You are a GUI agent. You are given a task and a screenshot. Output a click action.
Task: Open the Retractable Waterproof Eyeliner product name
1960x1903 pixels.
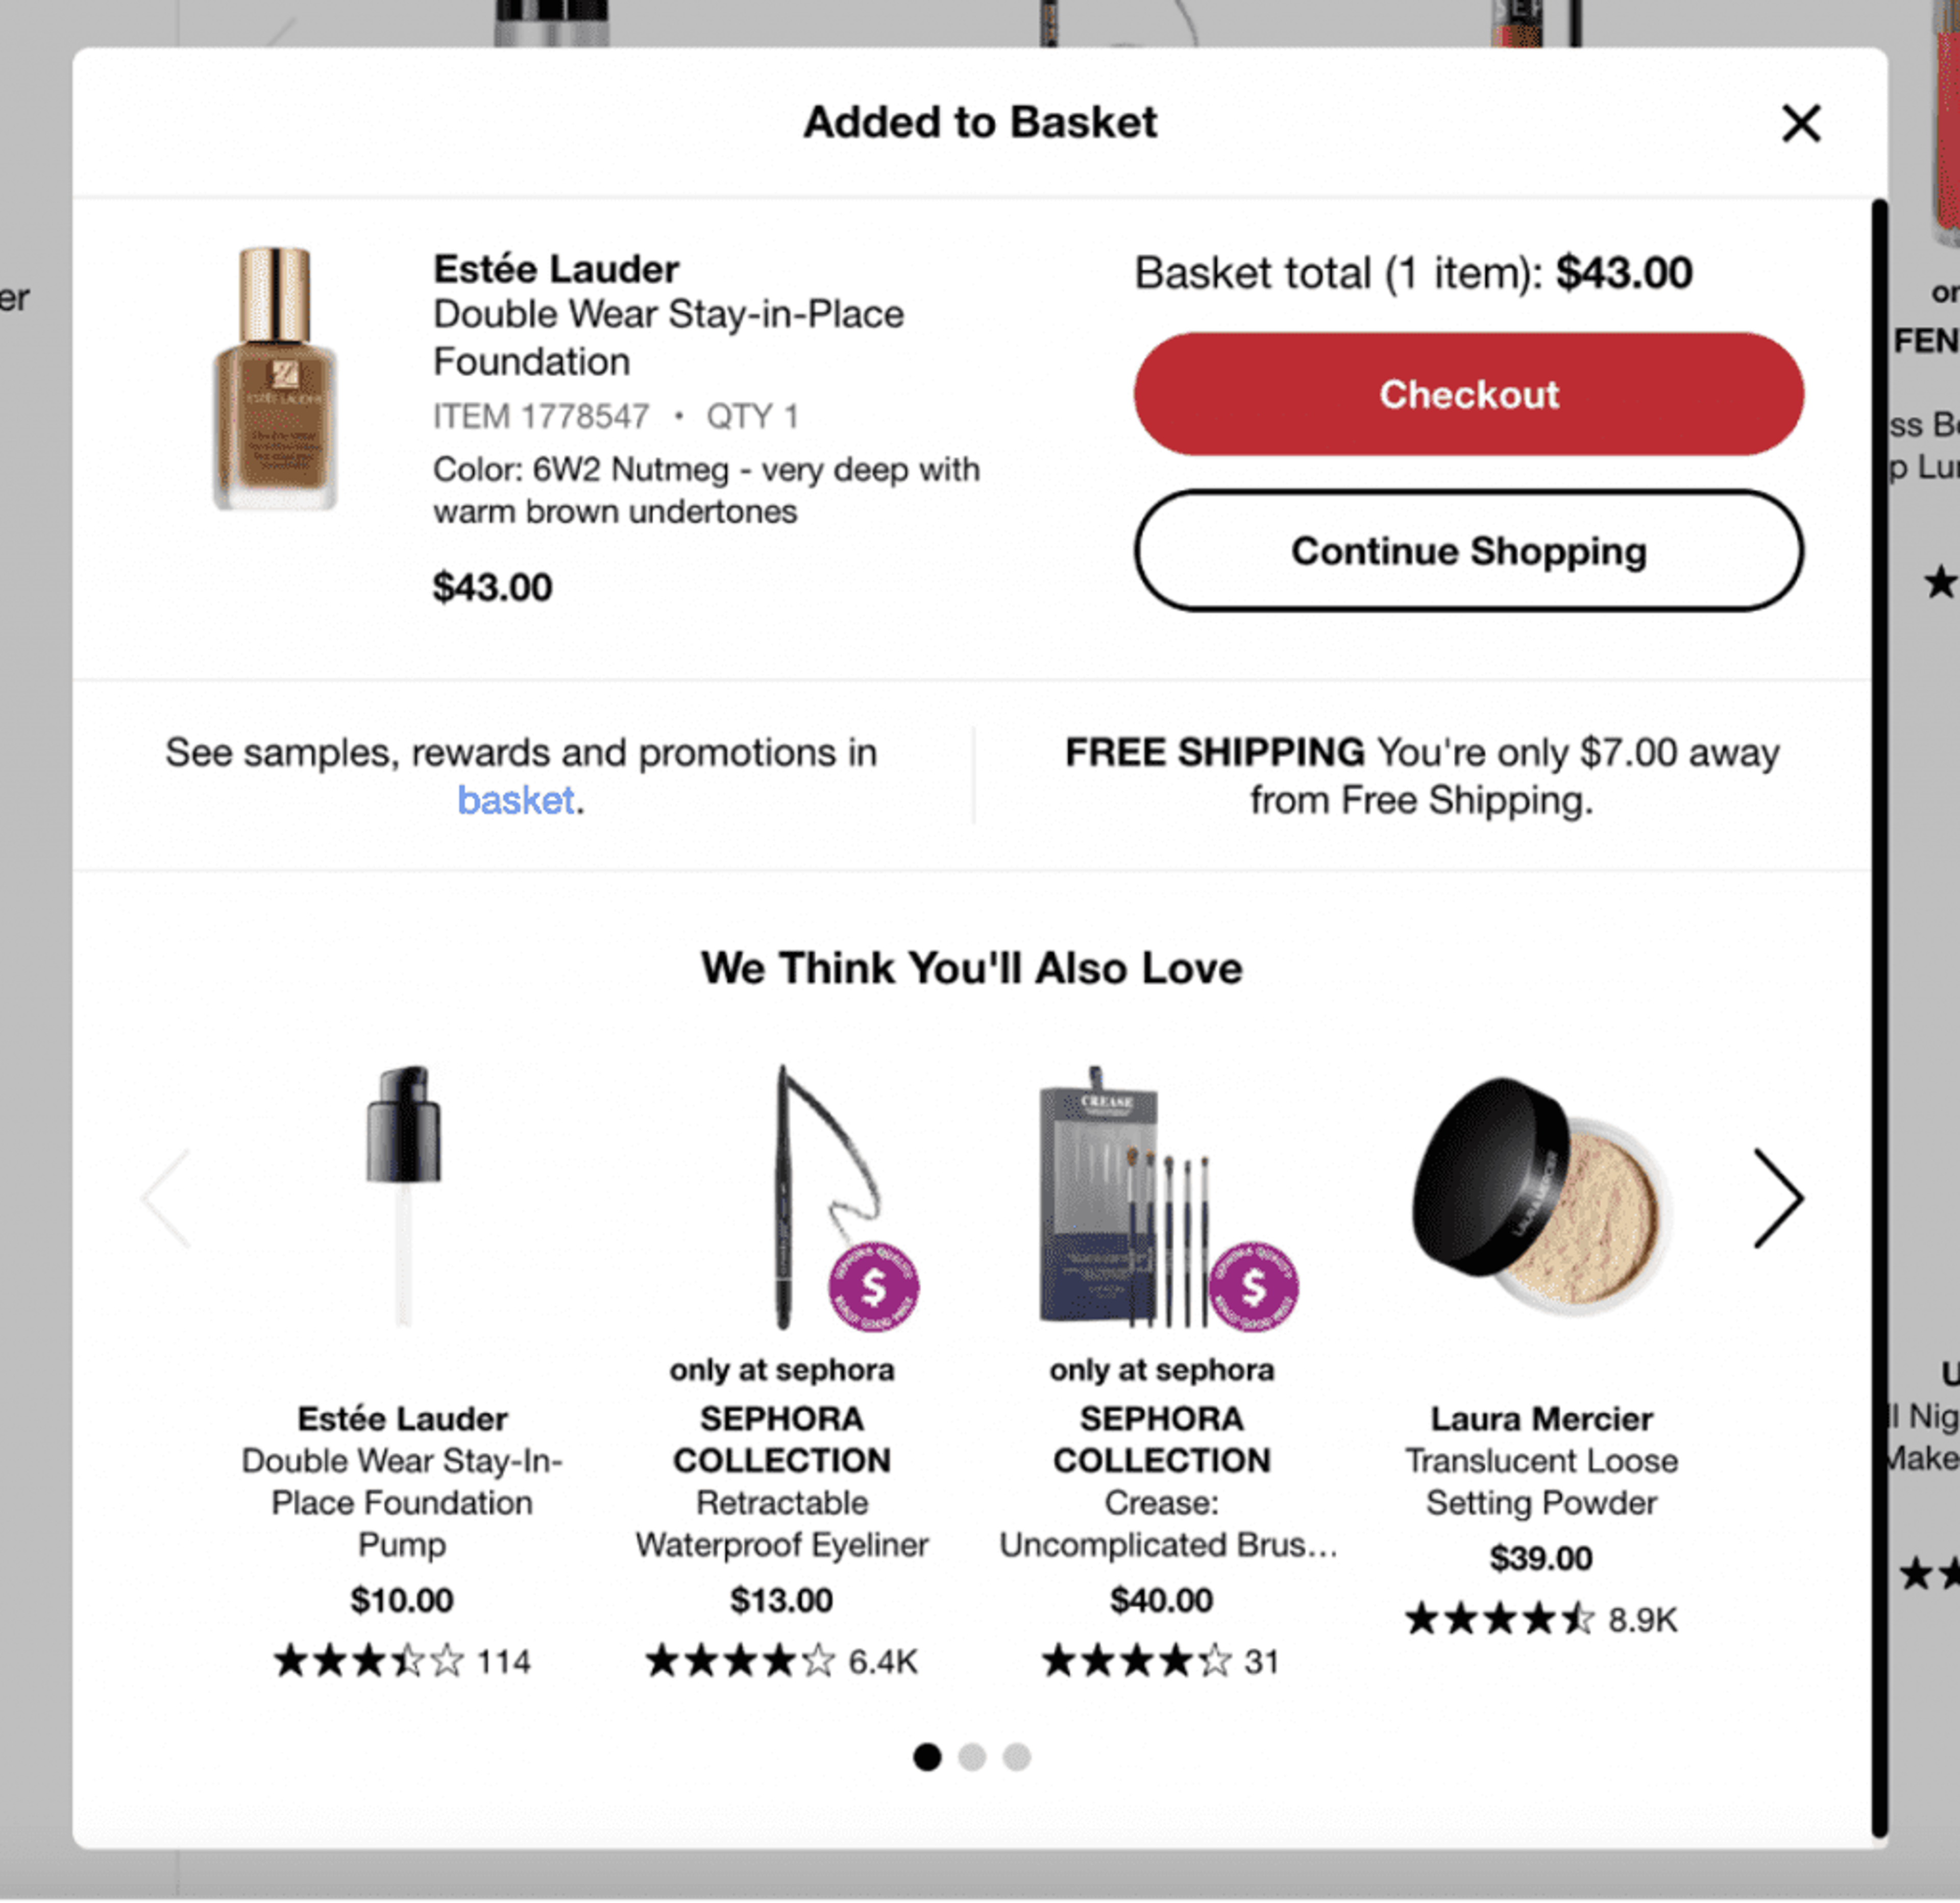[783, 1522]
